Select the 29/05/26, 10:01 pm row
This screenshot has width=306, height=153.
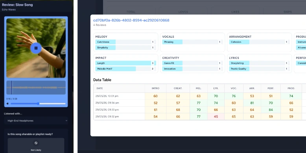(200, 96)
